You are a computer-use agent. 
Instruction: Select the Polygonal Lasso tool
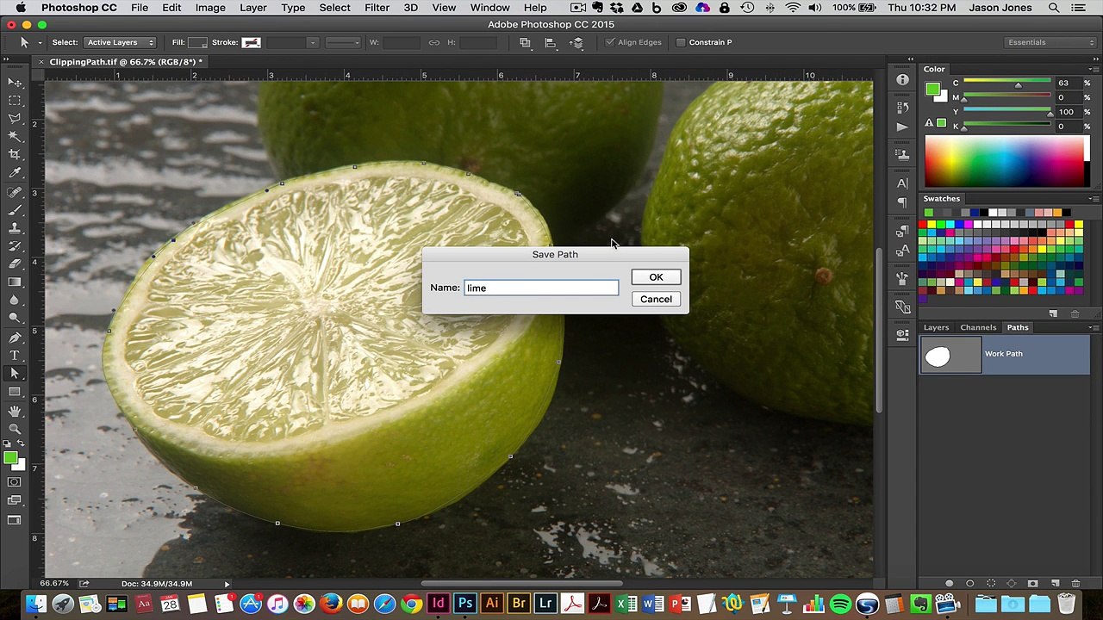point(15,119)
